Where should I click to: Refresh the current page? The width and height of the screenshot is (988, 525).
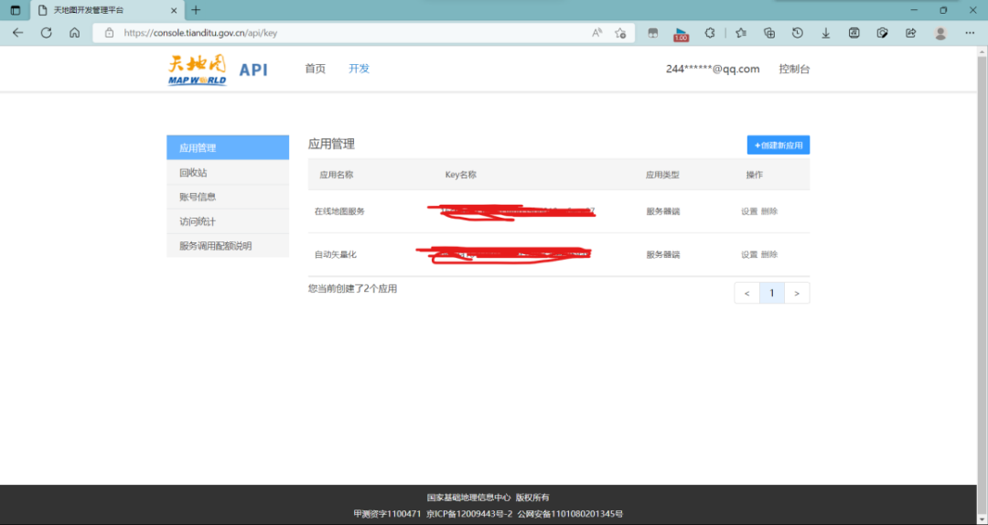click(x=46, y=33)
